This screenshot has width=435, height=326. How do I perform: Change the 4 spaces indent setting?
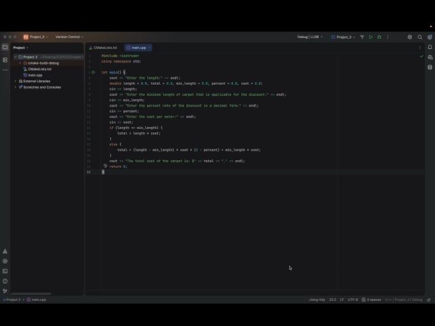[372, 300]
